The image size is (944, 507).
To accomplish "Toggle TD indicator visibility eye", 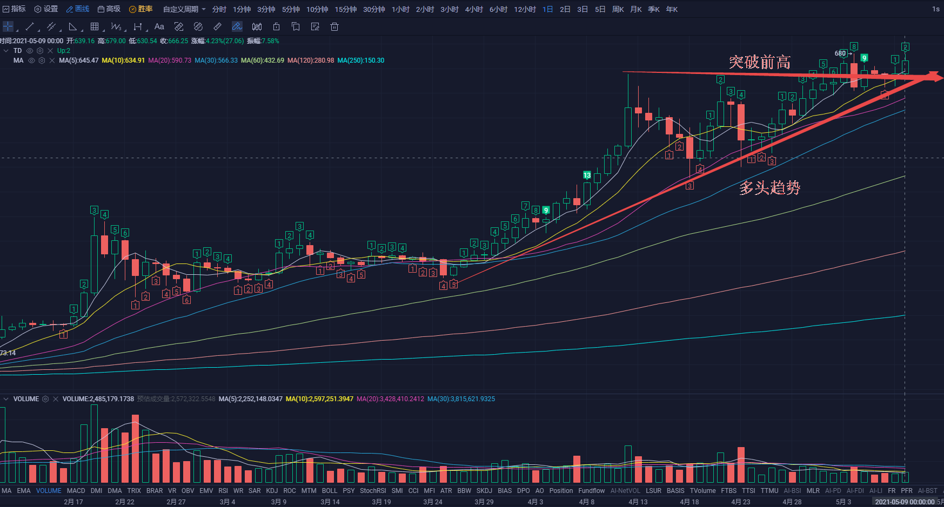I will point(30,51).
